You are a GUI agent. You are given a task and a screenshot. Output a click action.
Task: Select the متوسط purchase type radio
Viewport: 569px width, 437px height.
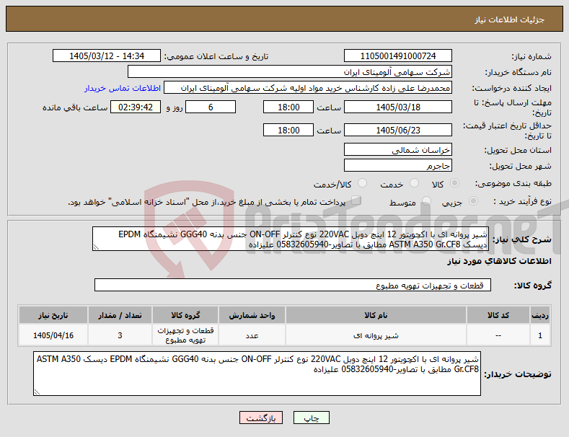pyautogui.click(x=426, y=201)
